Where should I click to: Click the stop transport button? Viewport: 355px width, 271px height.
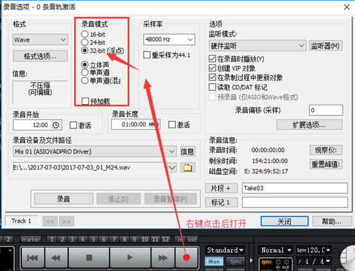tap(89, 258)
